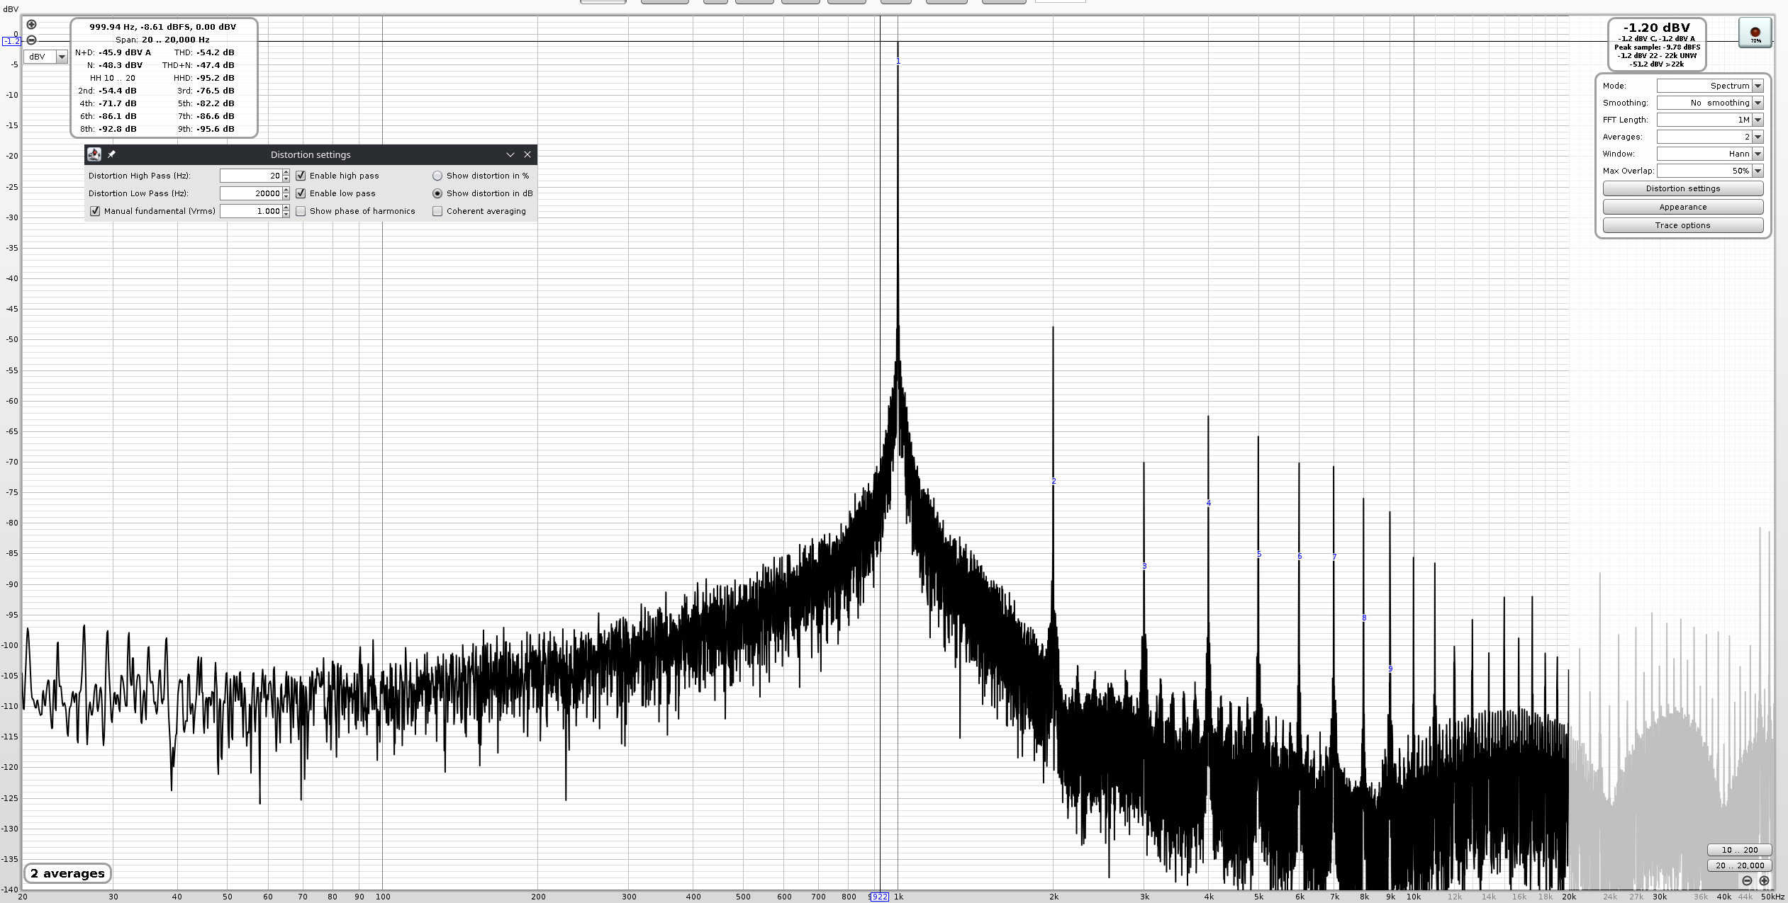
Task: Click the vertical axis zoom-in plus icon
Action: [x=31, y=25]
